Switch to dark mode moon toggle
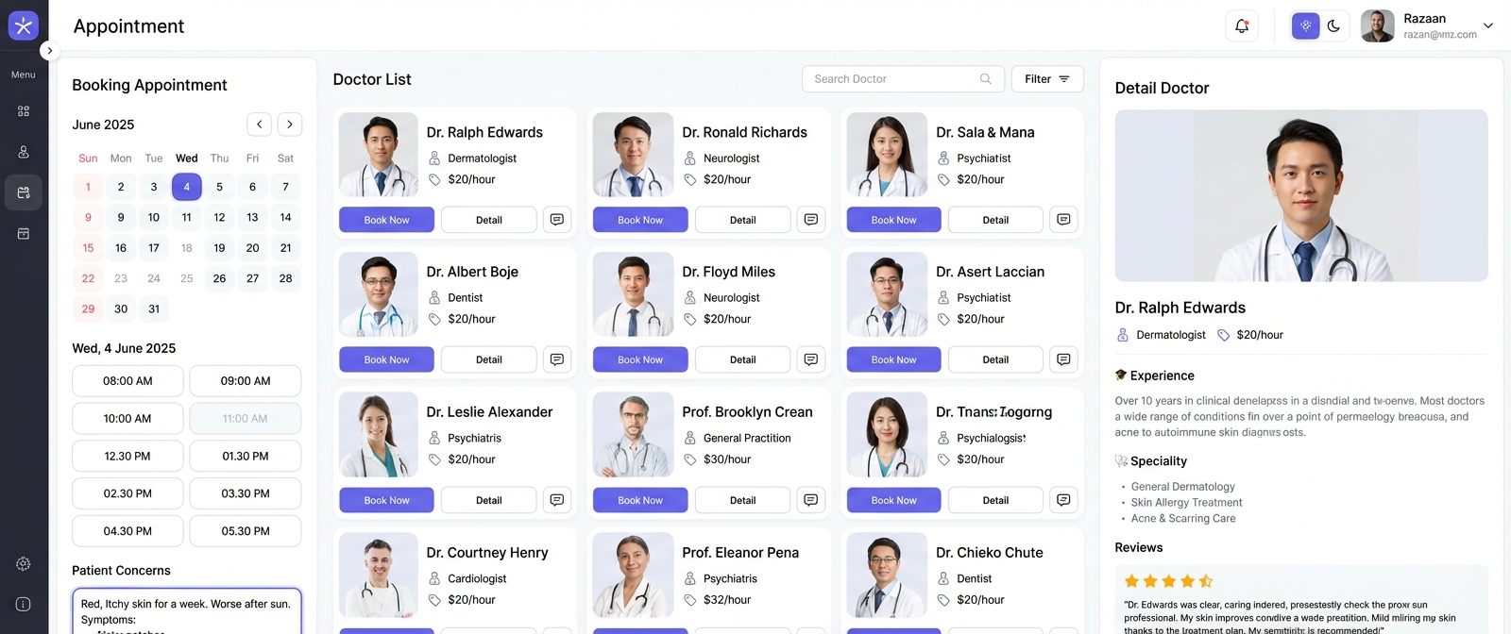Screen dimensions: 1511x634 point(1333,26)
